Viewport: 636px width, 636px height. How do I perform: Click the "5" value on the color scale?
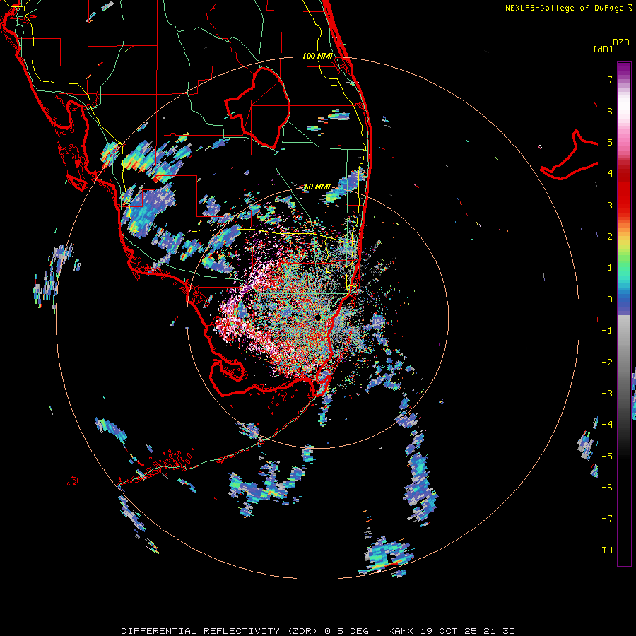click(610, 142)
